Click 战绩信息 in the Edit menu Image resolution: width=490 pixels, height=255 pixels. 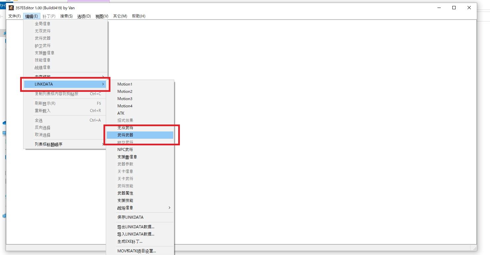(x=65, y=67)
